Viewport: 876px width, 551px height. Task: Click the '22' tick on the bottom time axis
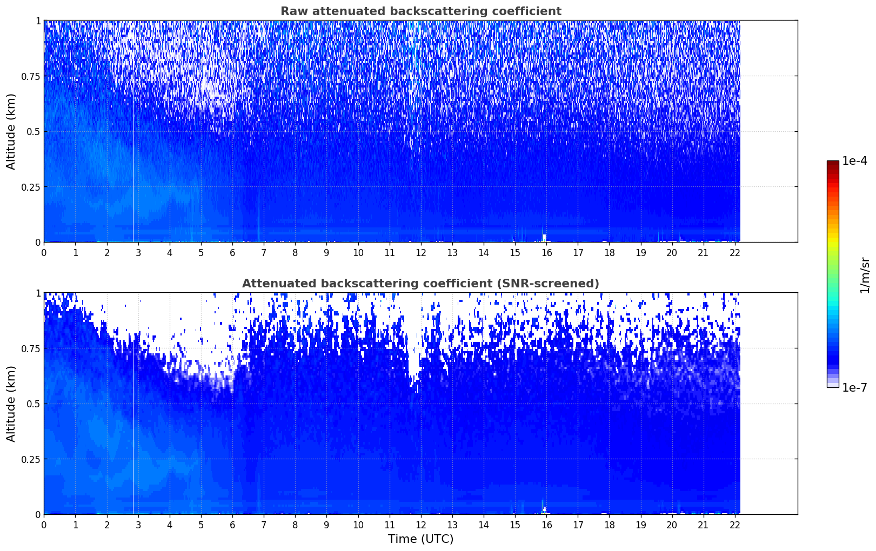point(735,525)
